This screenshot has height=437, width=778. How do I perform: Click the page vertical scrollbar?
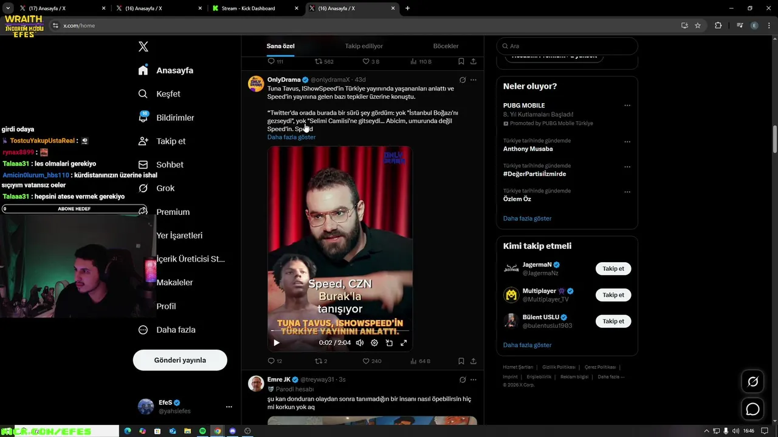pyautogui.click(x=774, y=140)
